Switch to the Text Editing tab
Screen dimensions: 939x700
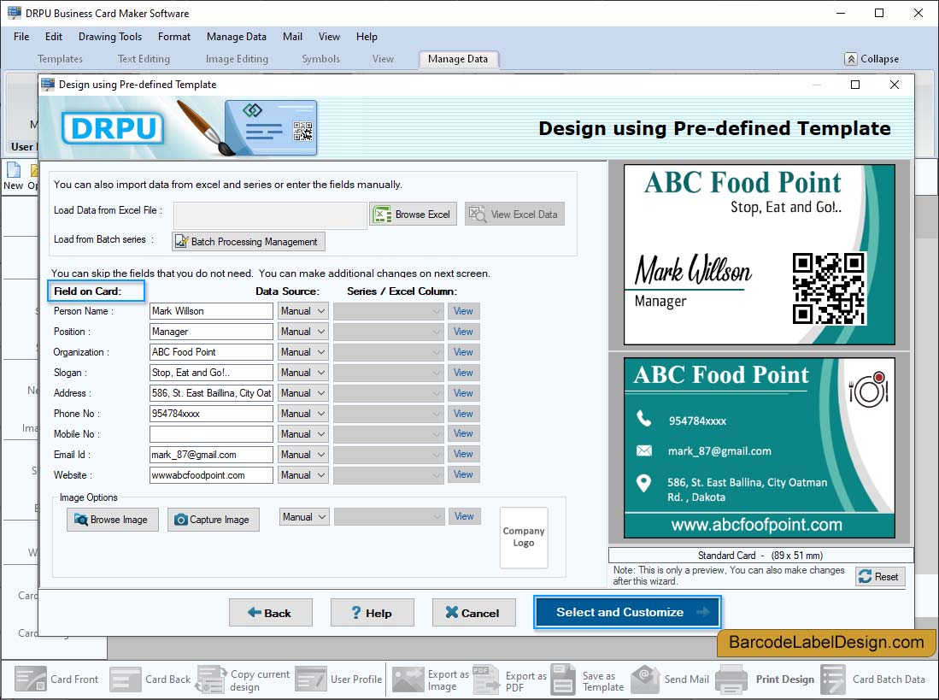144,59
